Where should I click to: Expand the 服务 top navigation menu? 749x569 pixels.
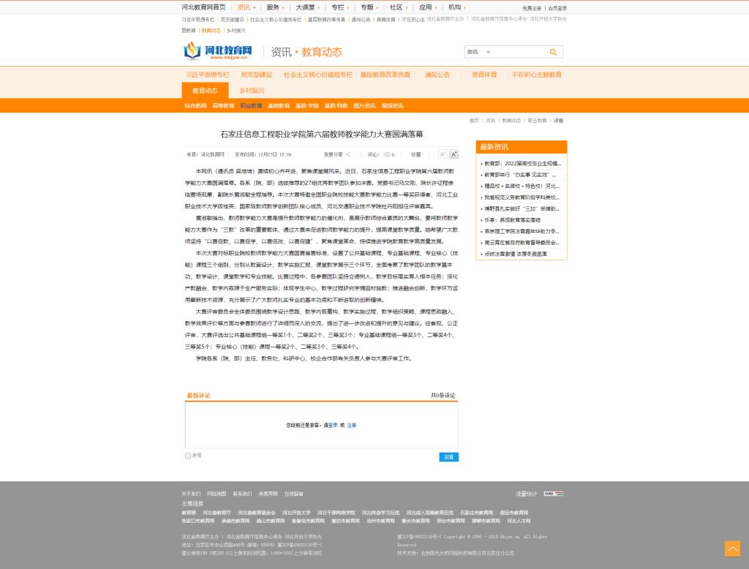[275, 7]
